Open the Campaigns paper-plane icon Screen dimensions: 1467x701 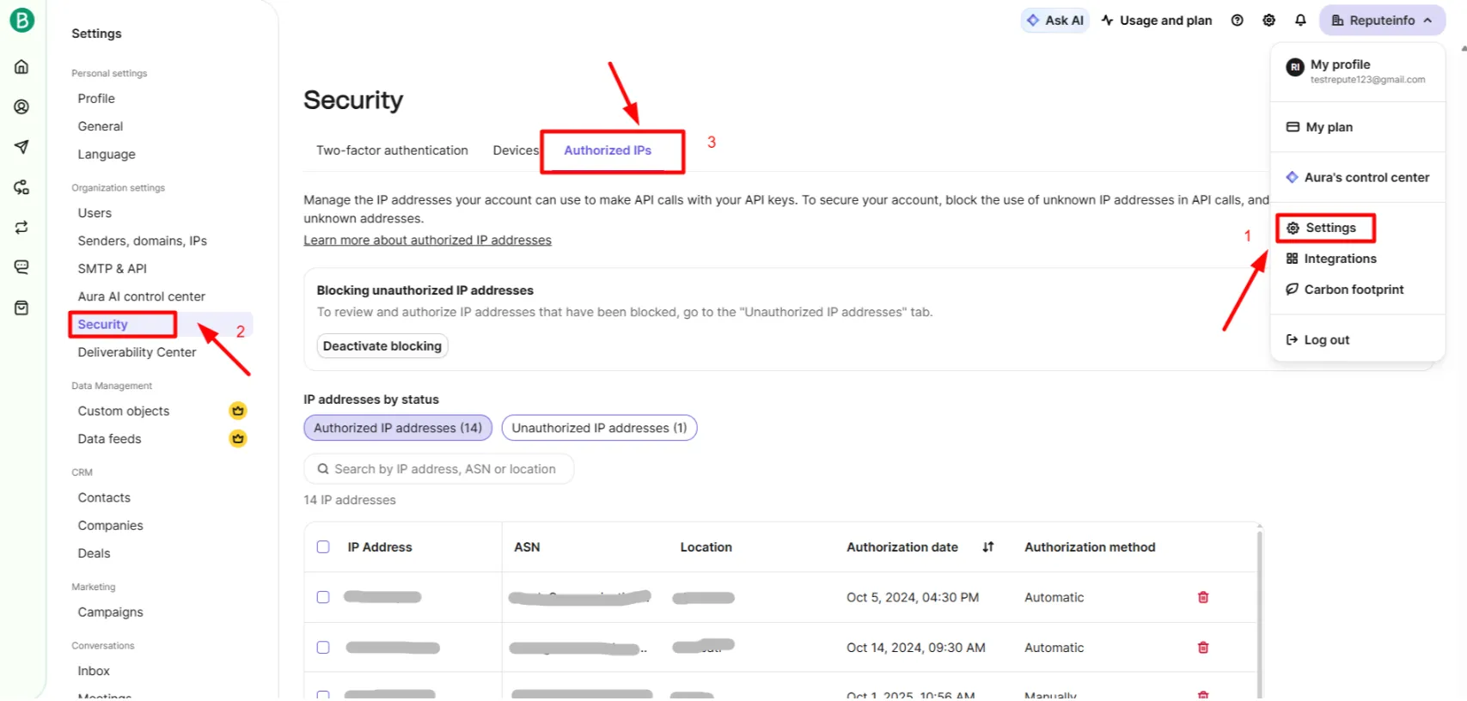tap(21, 147)
